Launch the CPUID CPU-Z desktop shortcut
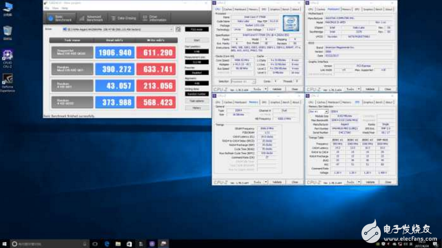Image resolution: width=442 pixels, height=248 pixels. click(x=8, y=56)
